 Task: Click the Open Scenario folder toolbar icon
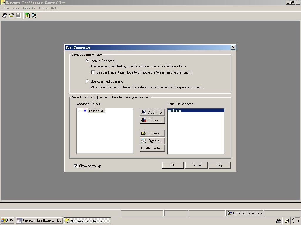click(11, 16)
